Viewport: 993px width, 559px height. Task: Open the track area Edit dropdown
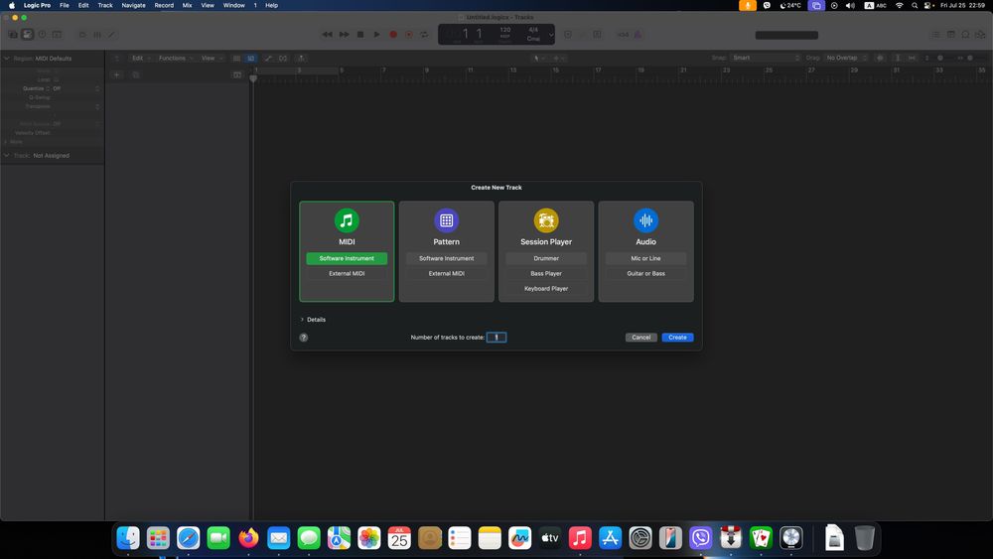(x=140, y=59)
